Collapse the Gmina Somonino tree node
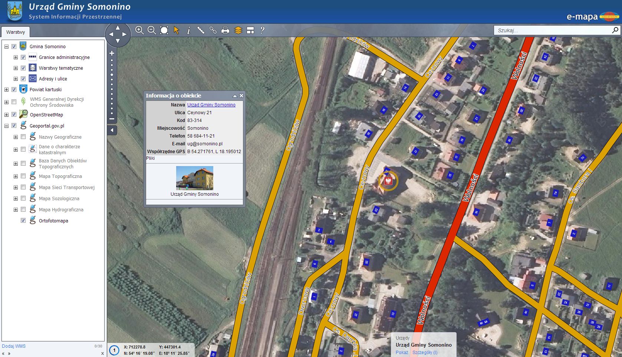 pyautogui.click(x=6, y=46)
